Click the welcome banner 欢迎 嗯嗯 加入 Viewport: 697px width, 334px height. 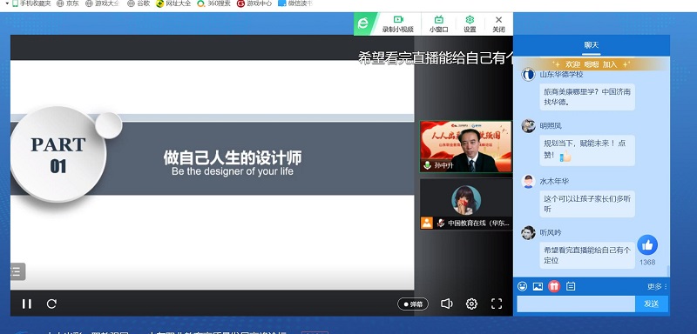point(592,64)
